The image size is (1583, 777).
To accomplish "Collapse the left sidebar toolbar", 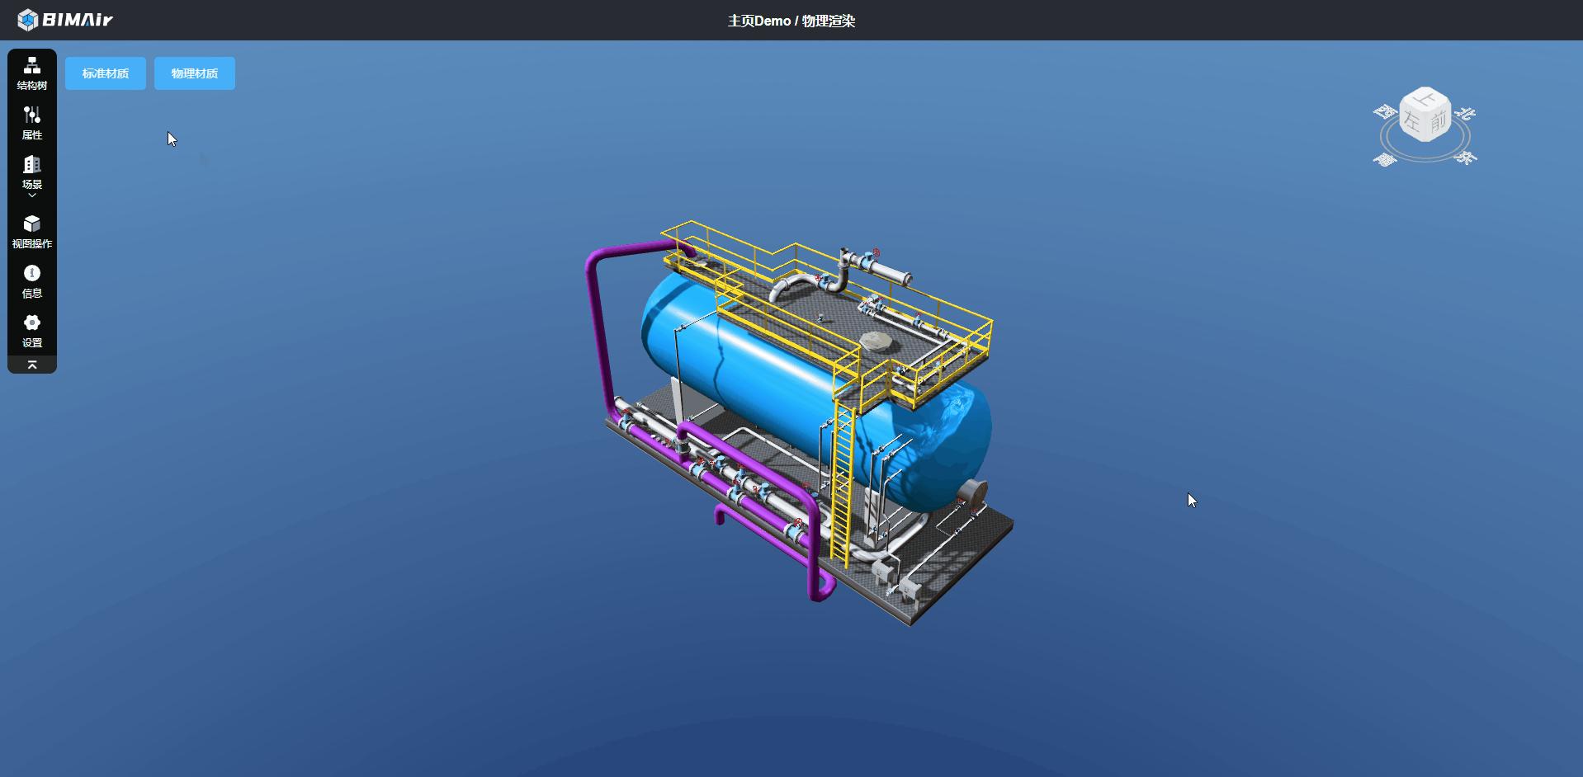I will 32,365.
